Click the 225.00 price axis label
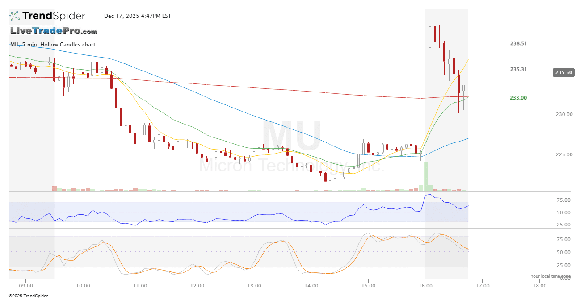The image size is (584, 300). [x=564, y=154]
